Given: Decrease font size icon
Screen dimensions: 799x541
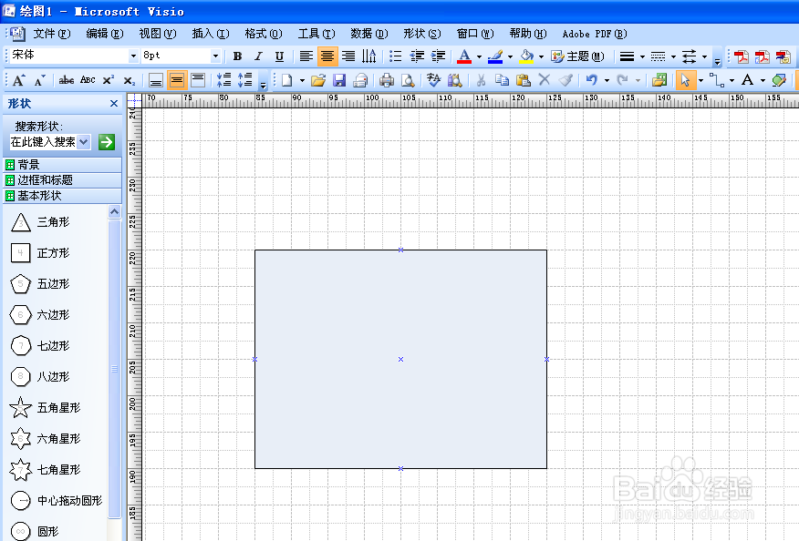Looking at the screenshot, I should coord(40,80).
